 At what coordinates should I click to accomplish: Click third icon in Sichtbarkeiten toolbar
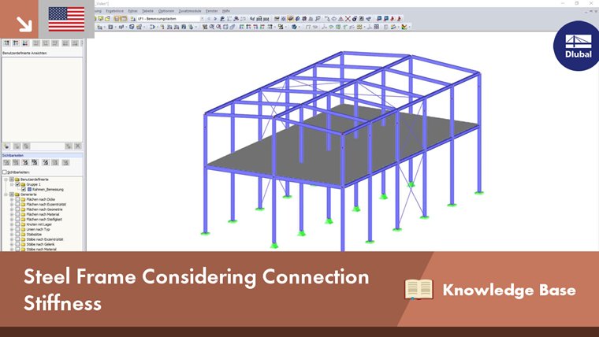(25, 162)
